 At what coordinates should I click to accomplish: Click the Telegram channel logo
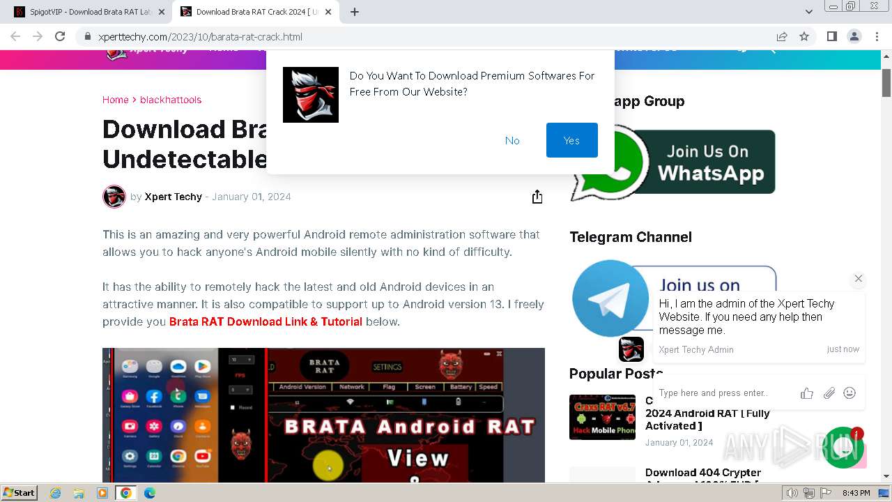610,298
